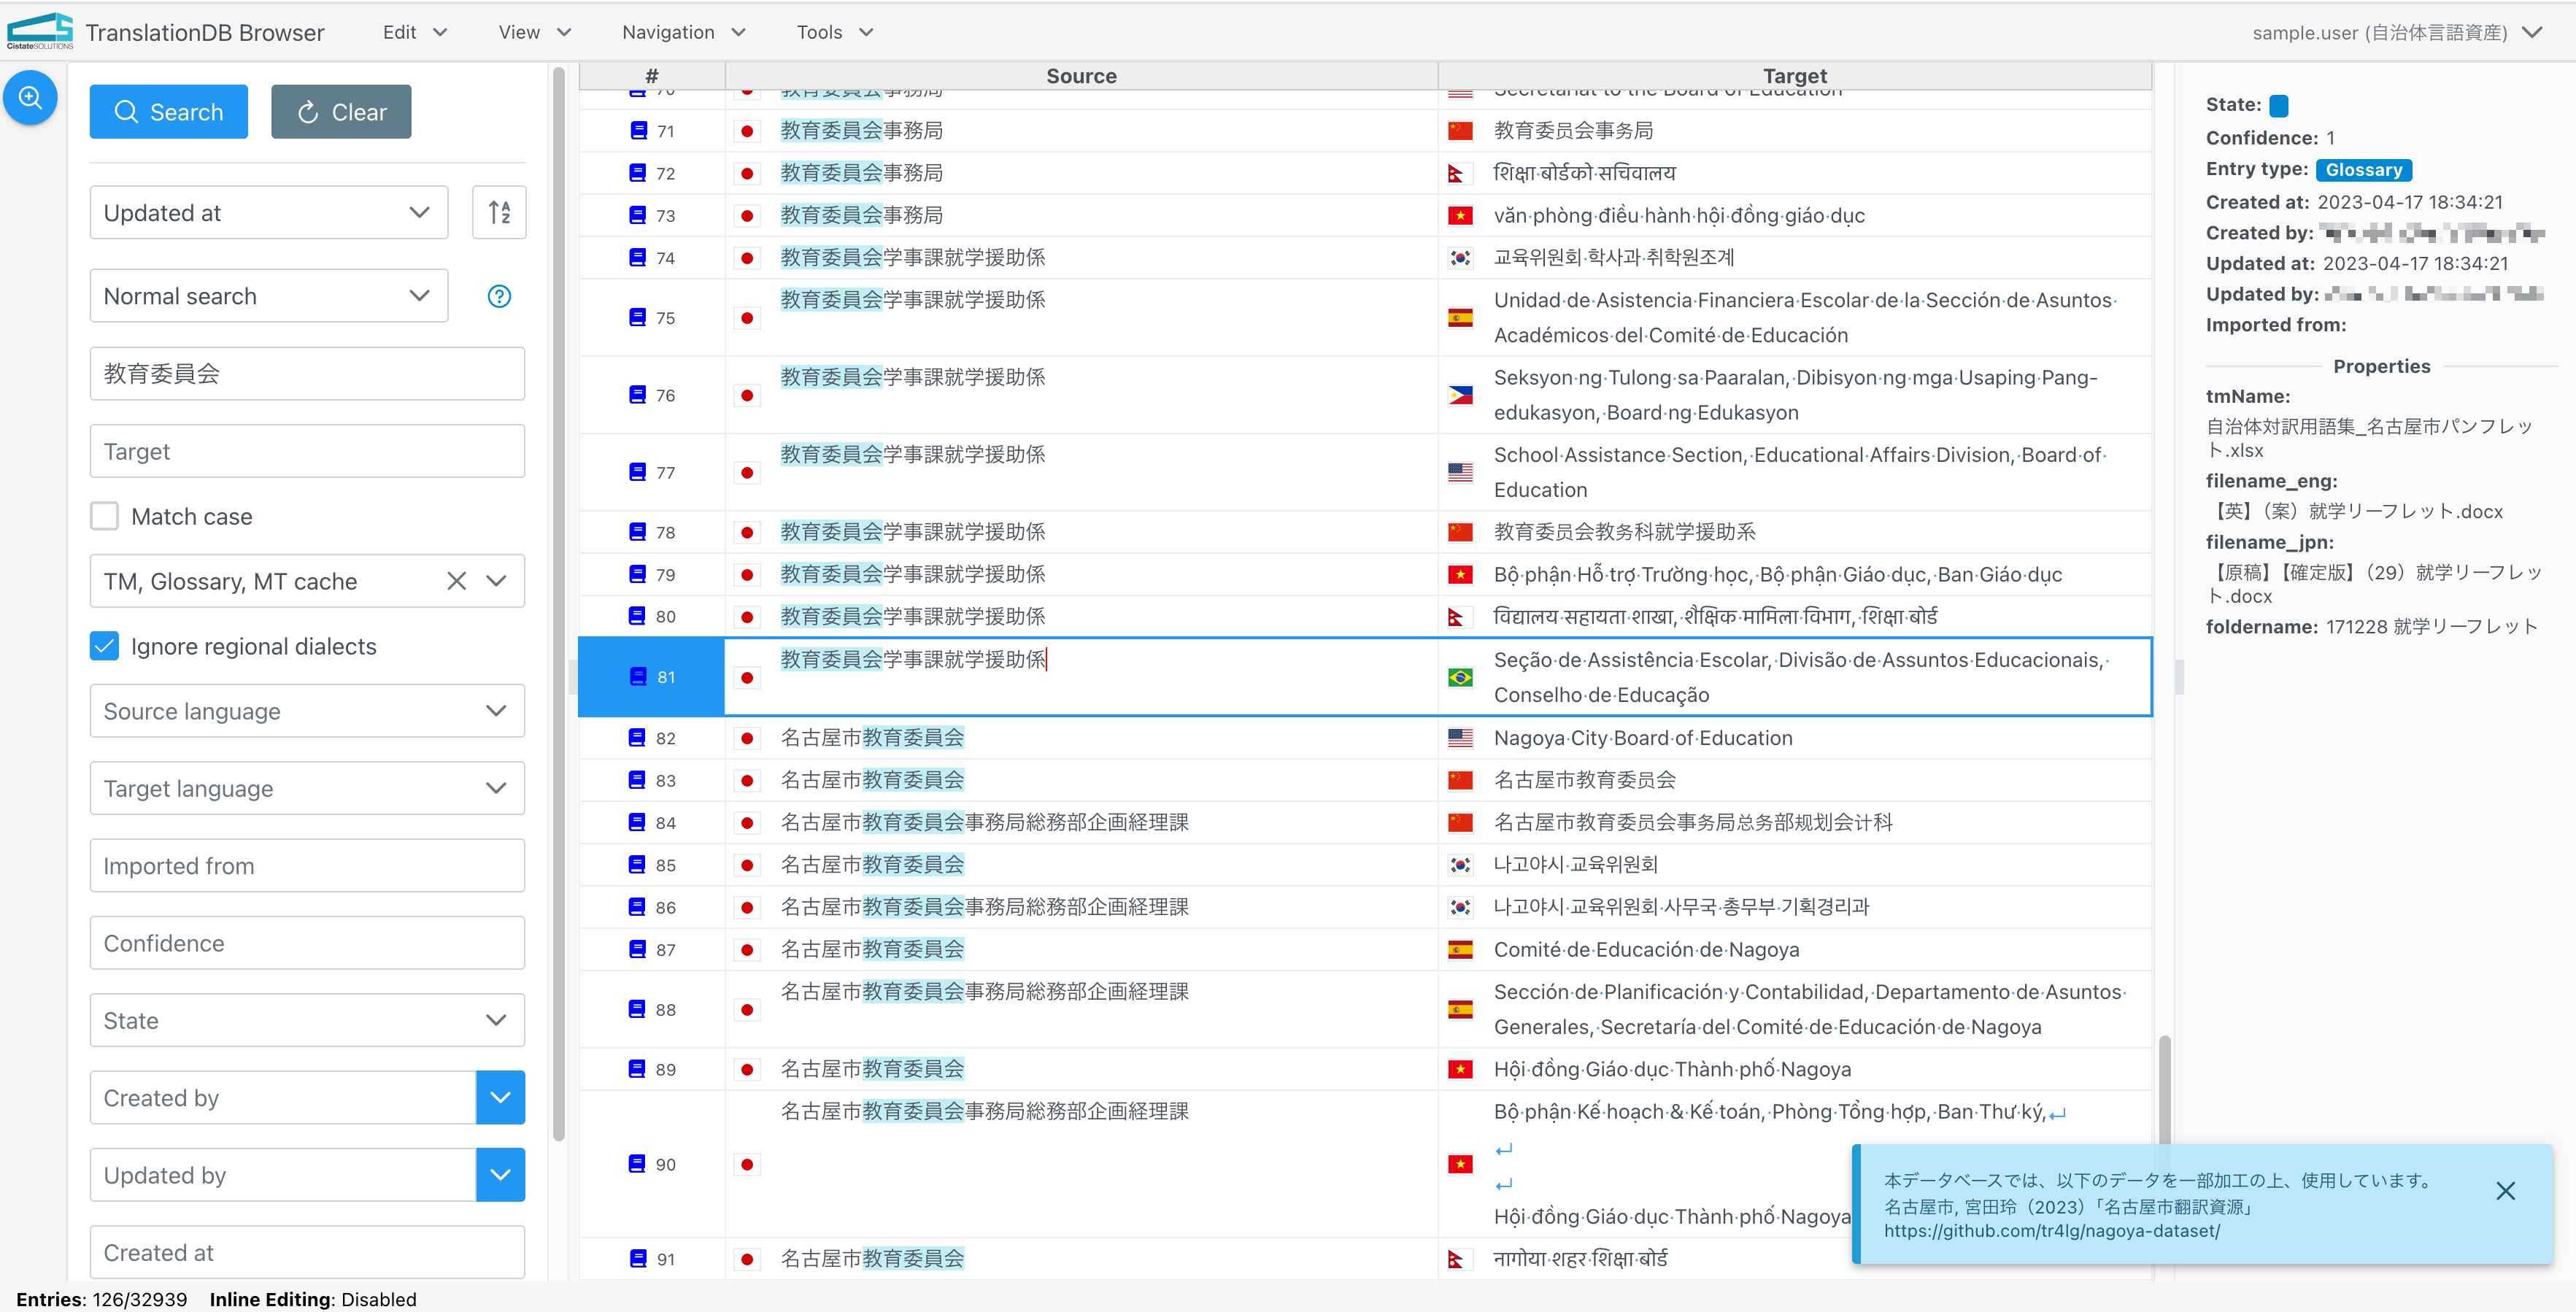2576x1312 pixels.
Task: Click the Brazil flag on row 81 target
Action: [1461, 676]
